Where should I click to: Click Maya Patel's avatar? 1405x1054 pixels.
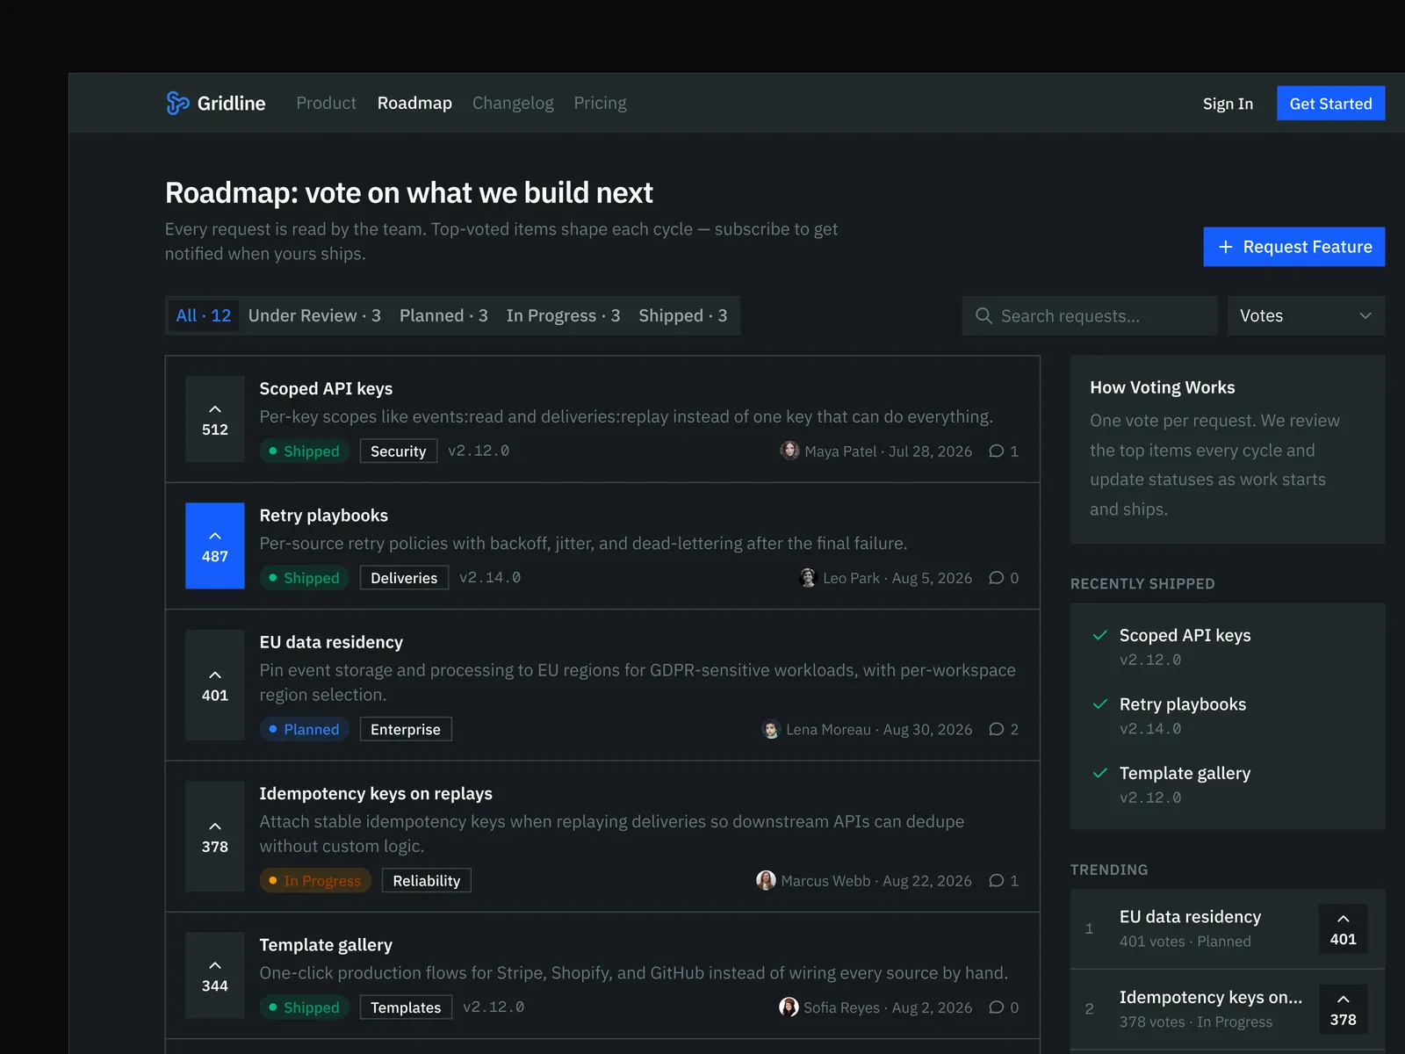click(789, 451)
